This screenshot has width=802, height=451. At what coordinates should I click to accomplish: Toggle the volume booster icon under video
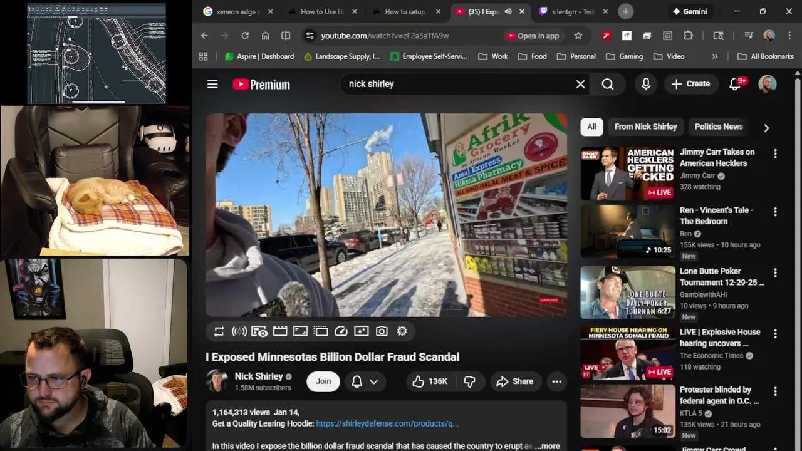pyautogui.click(x=239, y=331)
